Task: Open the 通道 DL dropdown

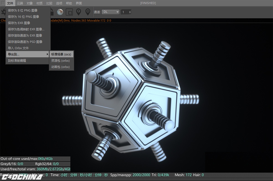Action: pyautogui.click(x=111, y=12)
